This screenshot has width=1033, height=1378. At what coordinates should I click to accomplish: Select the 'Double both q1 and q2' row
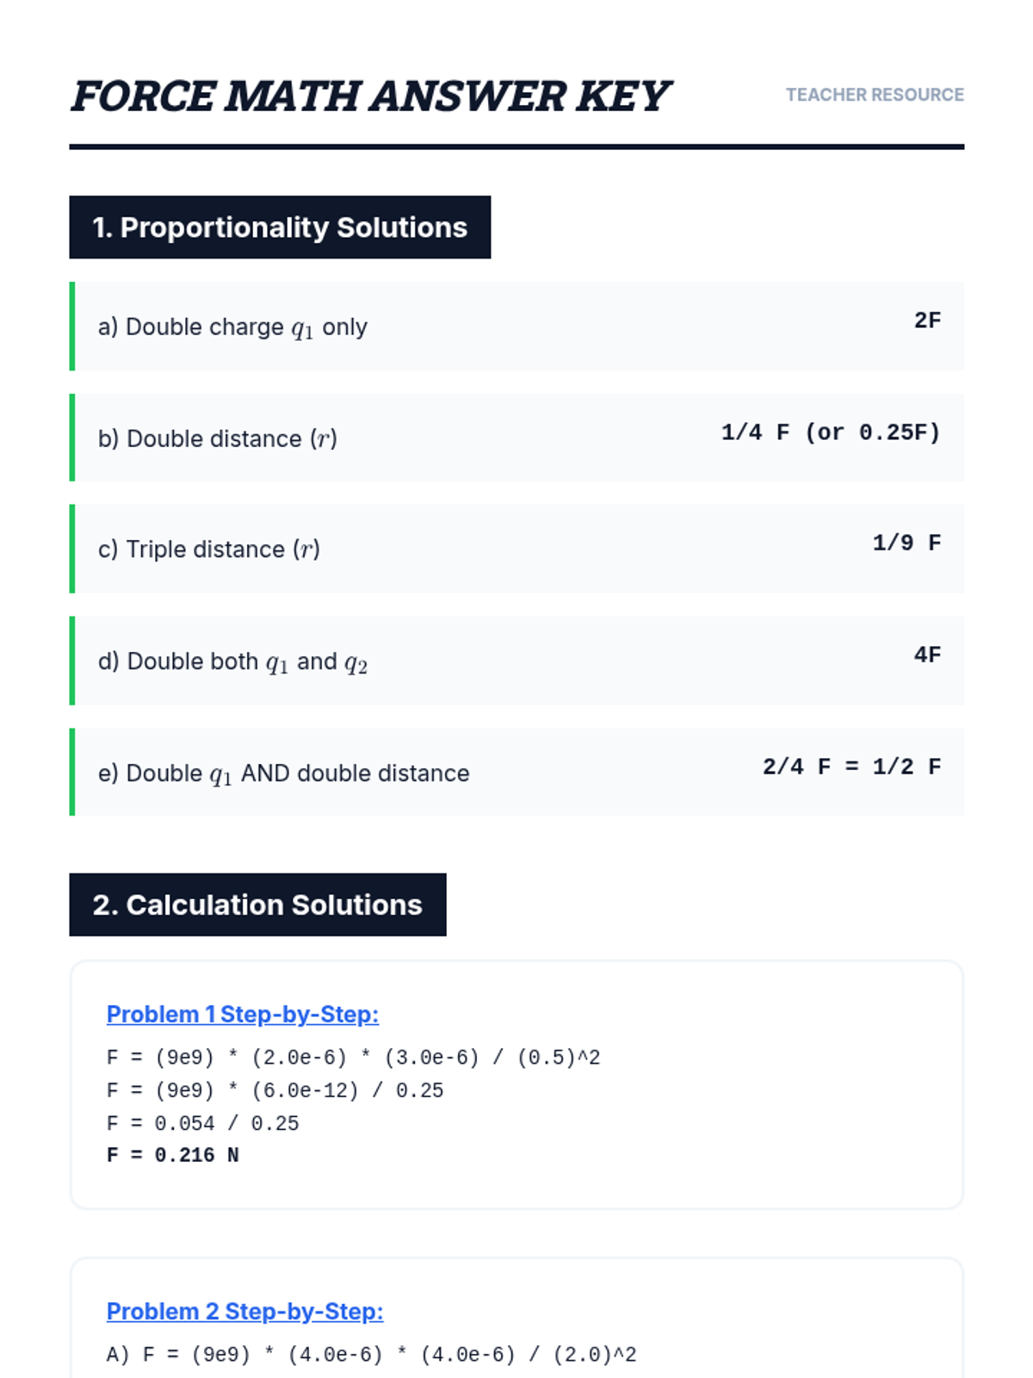pyautogui.click(x=516, y=661)
